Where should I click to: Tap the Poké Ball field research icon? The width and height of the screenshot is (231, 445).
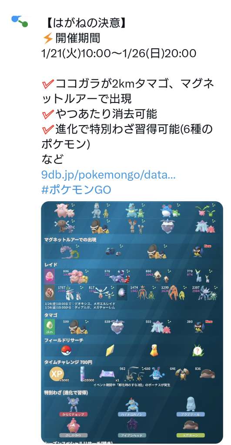67,351
